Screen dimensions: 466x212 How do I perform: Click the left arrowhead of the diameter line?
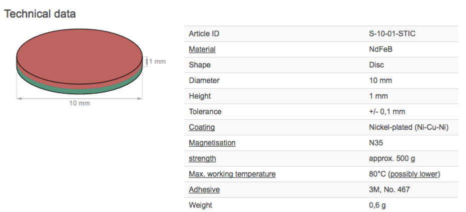click(20, 98)
